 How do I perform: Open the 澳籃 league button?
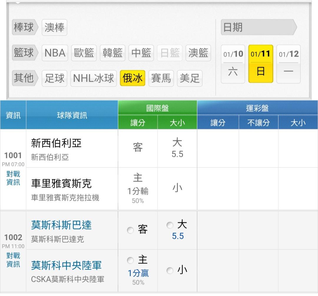click(198, 53)
